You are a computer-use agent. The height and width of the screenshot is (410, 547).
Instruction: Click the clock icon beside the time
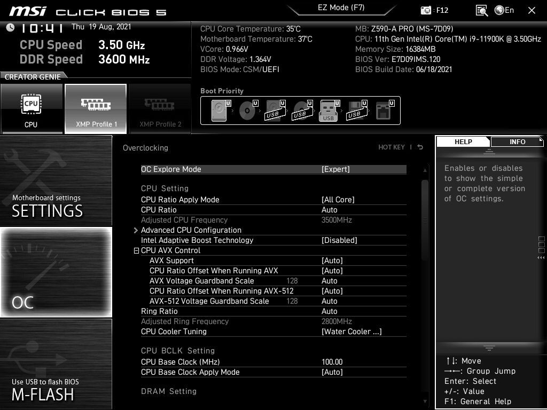[10, 27]
